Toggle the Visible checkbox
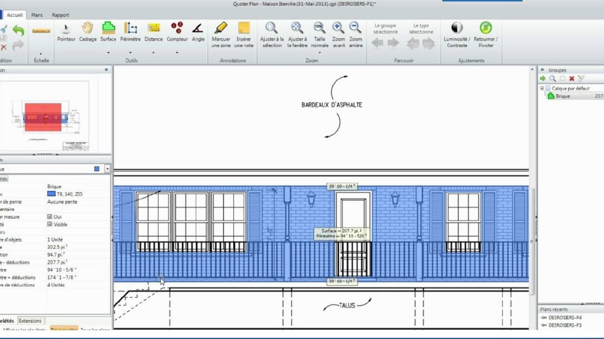 point(50,225)
